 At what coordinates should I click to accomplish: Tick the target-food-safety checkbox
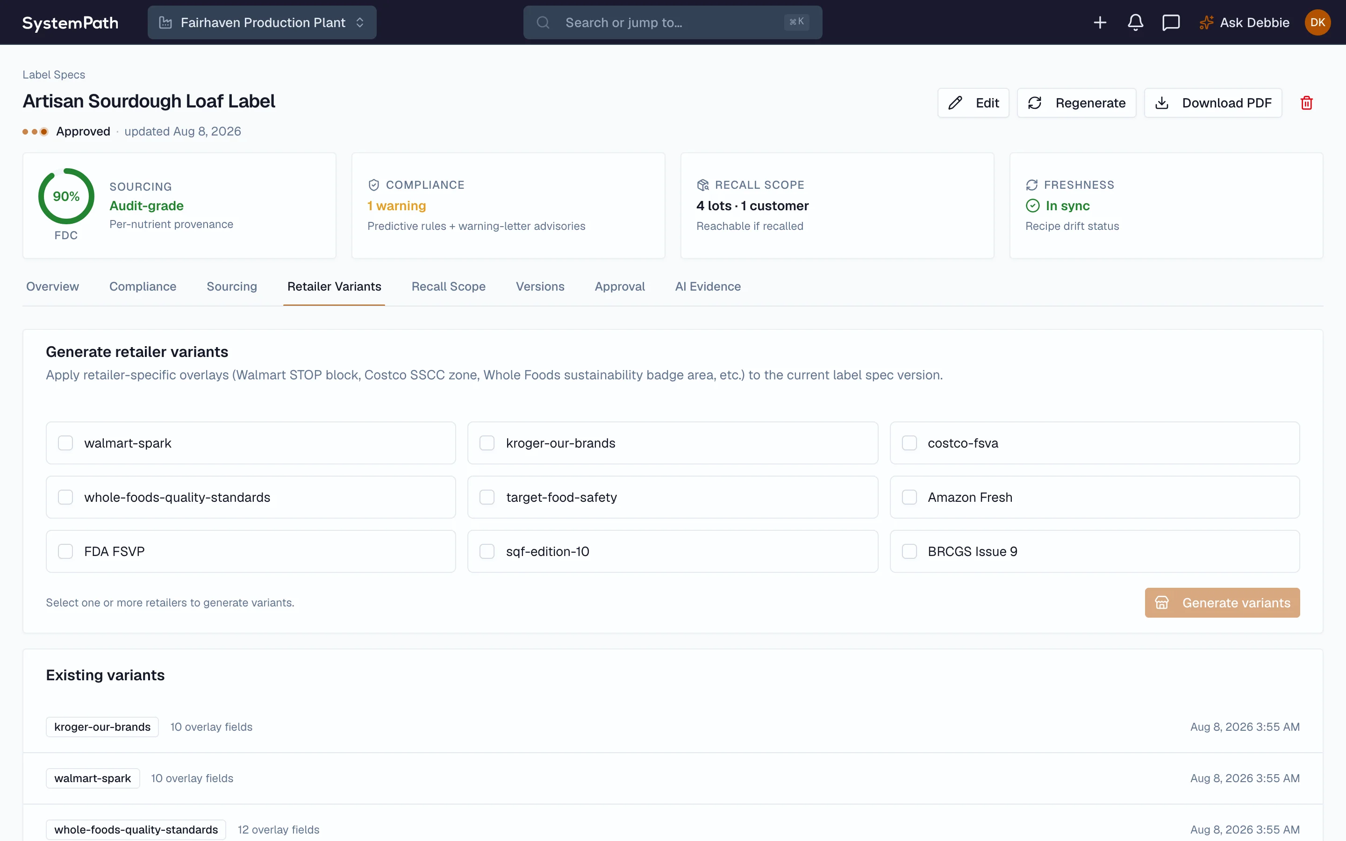pyautogui.click(x=487, y=497)
